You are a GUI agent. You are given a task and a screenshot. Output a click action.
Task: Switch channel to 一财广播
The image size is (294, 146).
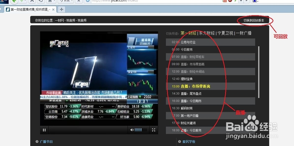pos(243,33)
